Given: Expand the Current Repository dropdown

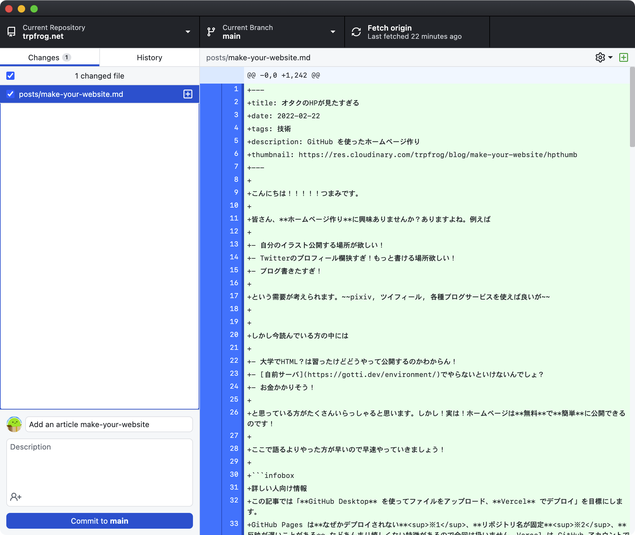Looking at the screenshot, I should click(x=188, y=32).
